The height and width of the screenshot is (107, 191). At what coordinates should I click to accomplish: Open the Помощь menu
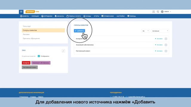[132, 16]
